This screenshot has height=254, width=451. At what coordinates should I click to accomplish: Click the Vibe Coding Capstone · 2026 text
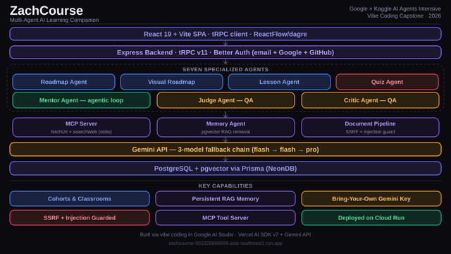pyautogui.click(x=404, y=16)
